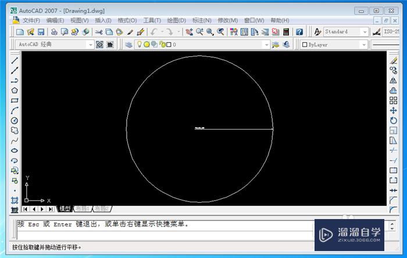Expand the Standard text style dropdown
Image resolution: width=407 pixels, height=258 pixels.
[x=365, y=32]
